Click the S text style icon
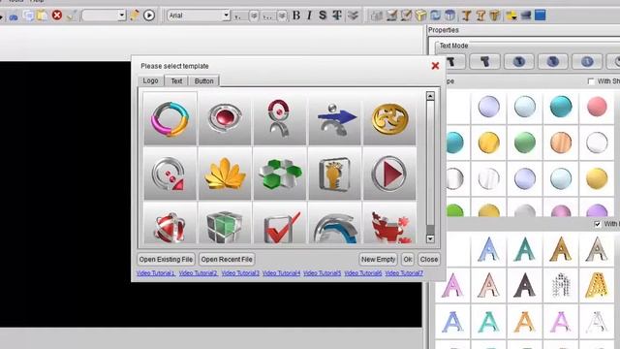This screenshot has height=349, width=620. pyautogui.click(x=323, y=16)
